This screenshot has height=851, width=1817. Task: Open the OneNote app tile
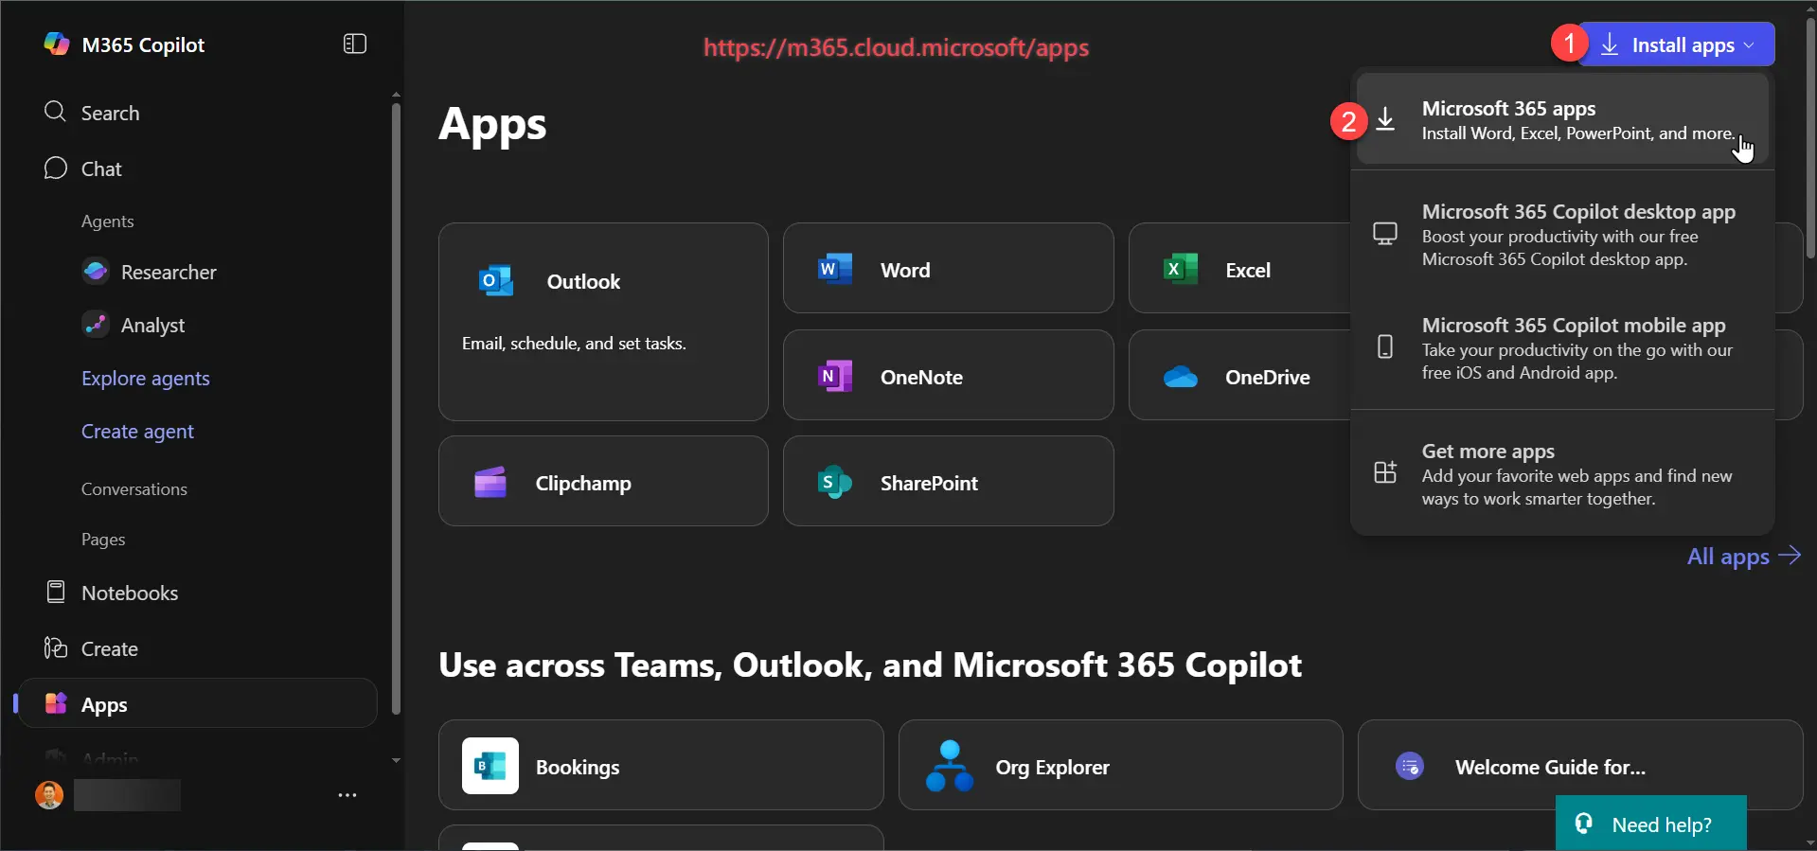click(948, 376)
